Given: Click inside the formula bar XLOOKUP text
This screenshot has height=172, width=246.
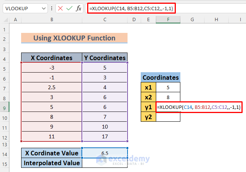Looking at the screenshot, I should coord(131,8).
